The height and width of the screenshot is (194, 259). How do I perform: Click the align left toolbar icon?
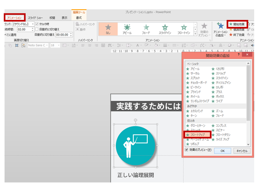pyautogui.click(x=83, y=45)
